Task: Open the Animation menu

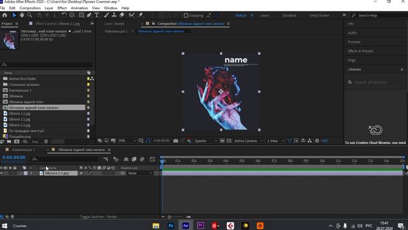Action: click(79, 8)
